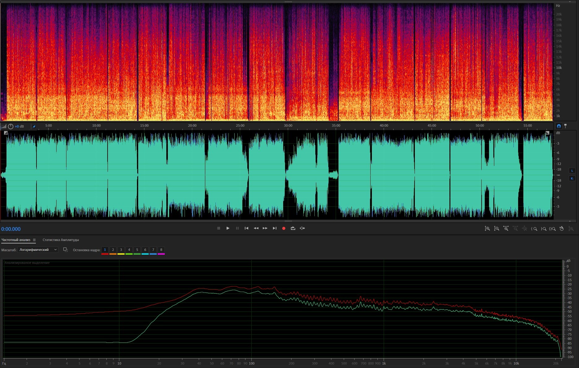Toggle left channel L enable button
Image resolution: width=579 pixels, height=368 pixels.
pyautogui.click(x=572, y=171)
